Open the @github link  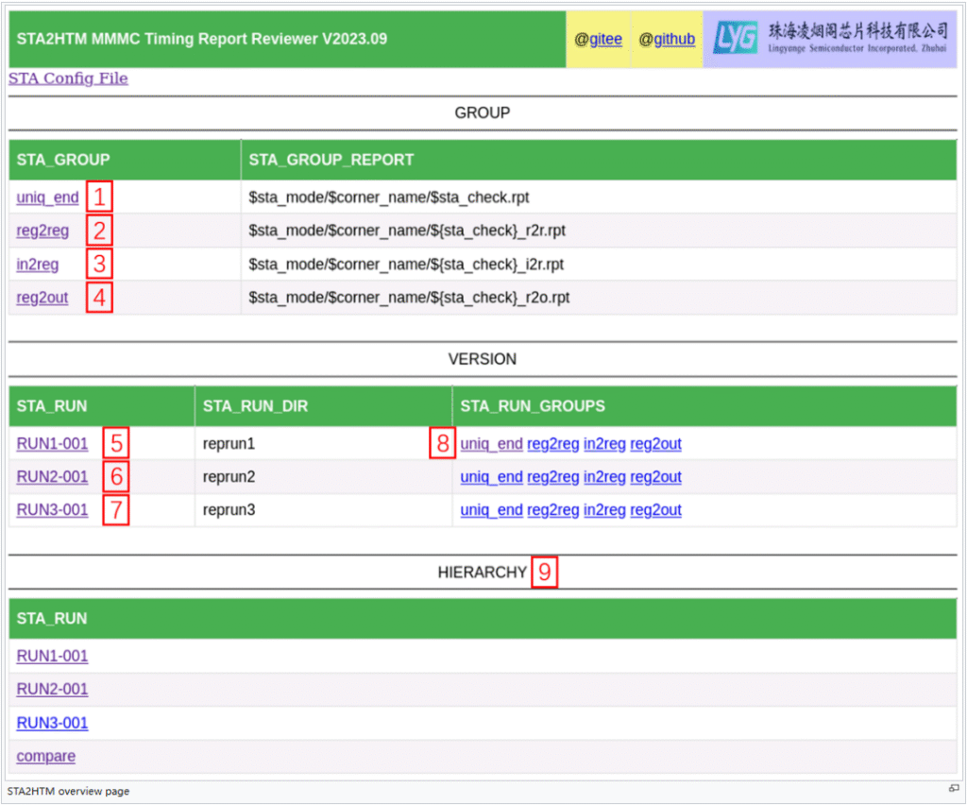click(667, 40)
